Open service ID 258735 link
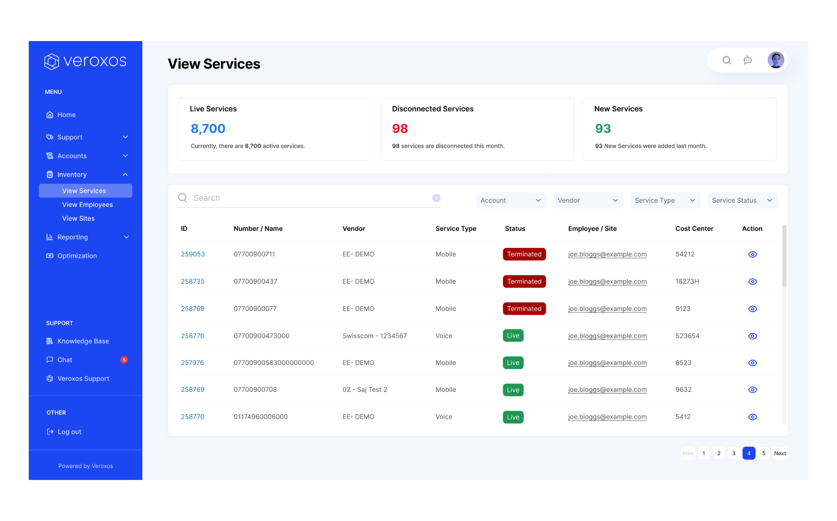The image size is (837, 521). click(193, 281)
